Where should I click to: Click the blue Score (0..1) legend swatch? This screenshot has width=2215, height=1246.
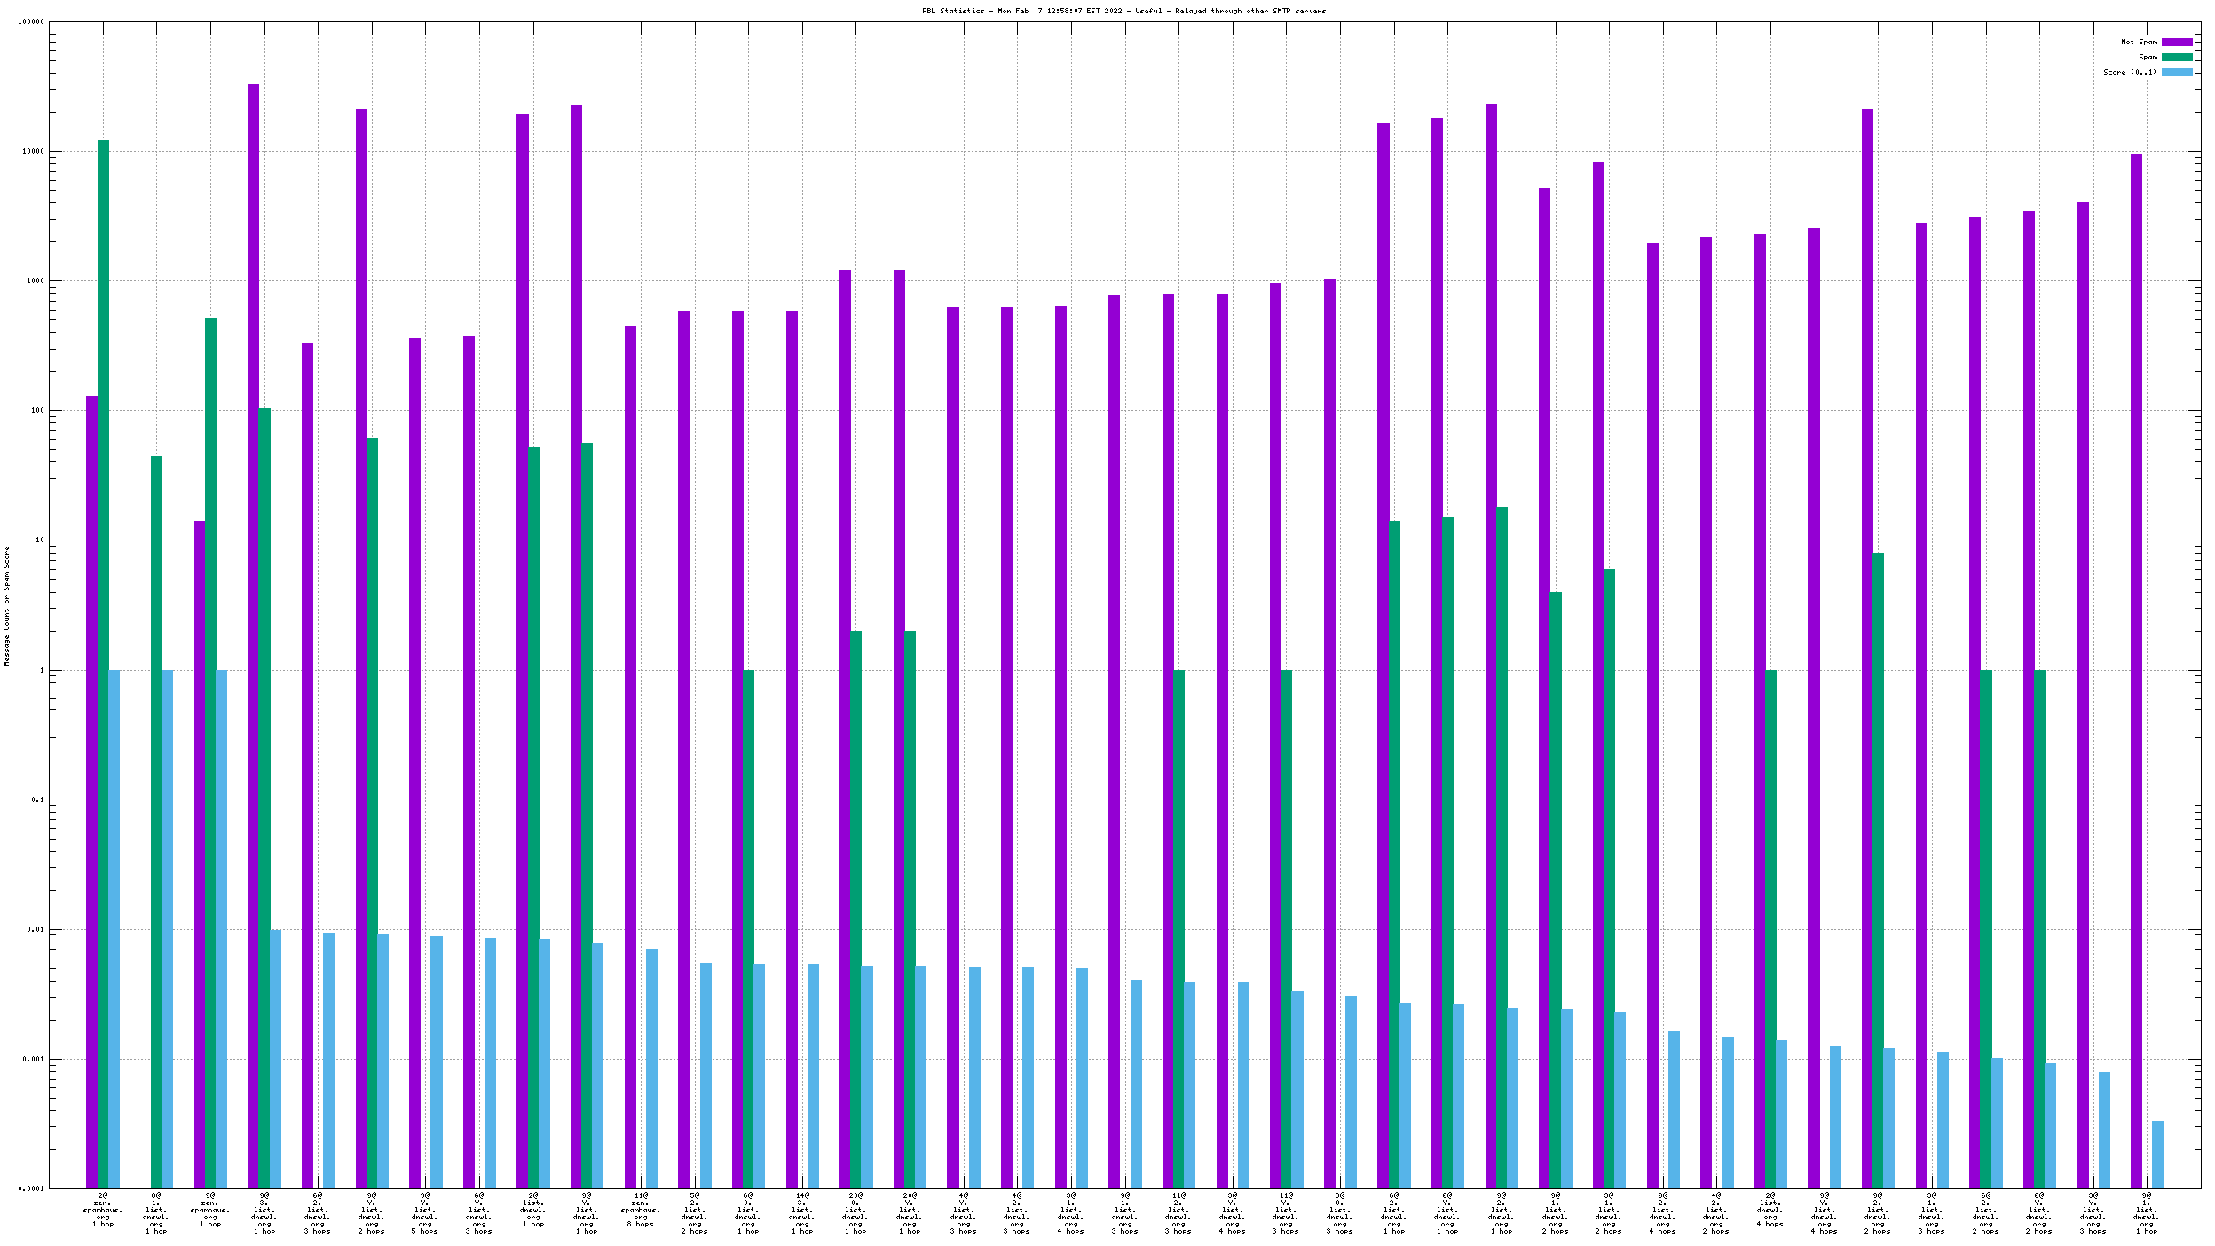[x=2176, y=72]
